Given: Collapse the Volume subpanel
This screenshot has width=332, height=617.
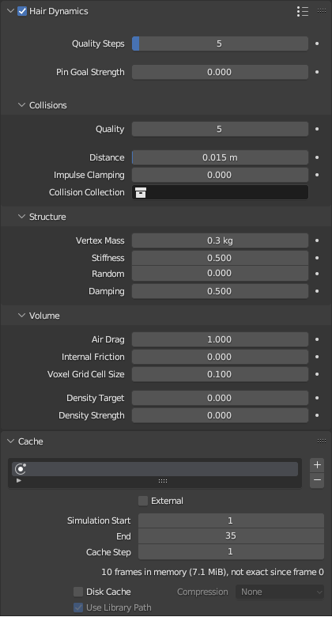Looking at the screenshot, I should (x=21, y=316).
